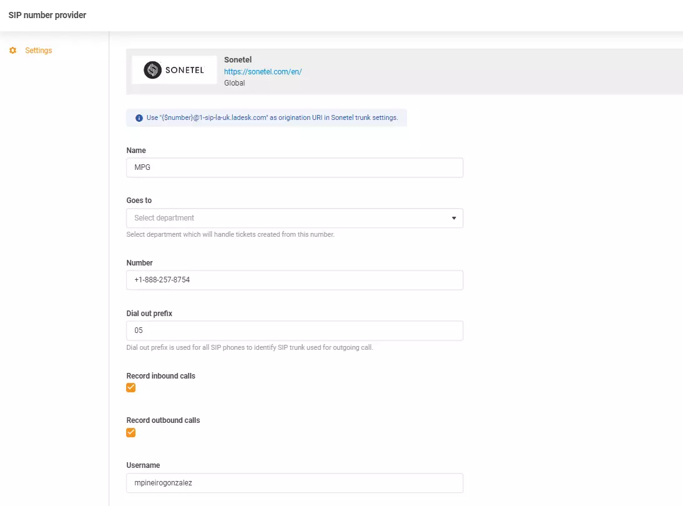Click the SONETEL wordmark in the logo
This screenshot has width=683, height=506.
(x=185, y=71)
